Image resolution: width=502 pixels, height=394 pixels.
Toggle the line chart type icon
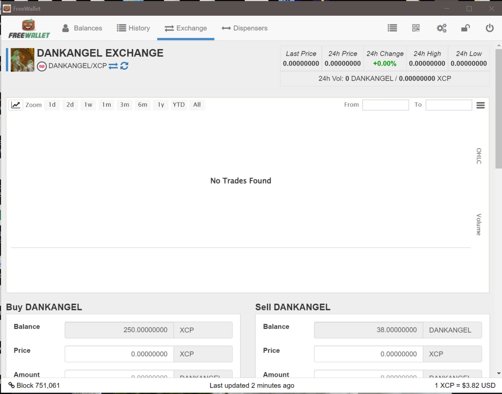pyautogui.click(x=16, y=105)
